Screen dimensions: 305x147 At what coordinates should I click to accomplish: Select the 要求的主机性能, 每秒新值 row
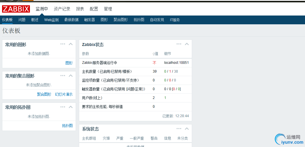tap(135, 107)
